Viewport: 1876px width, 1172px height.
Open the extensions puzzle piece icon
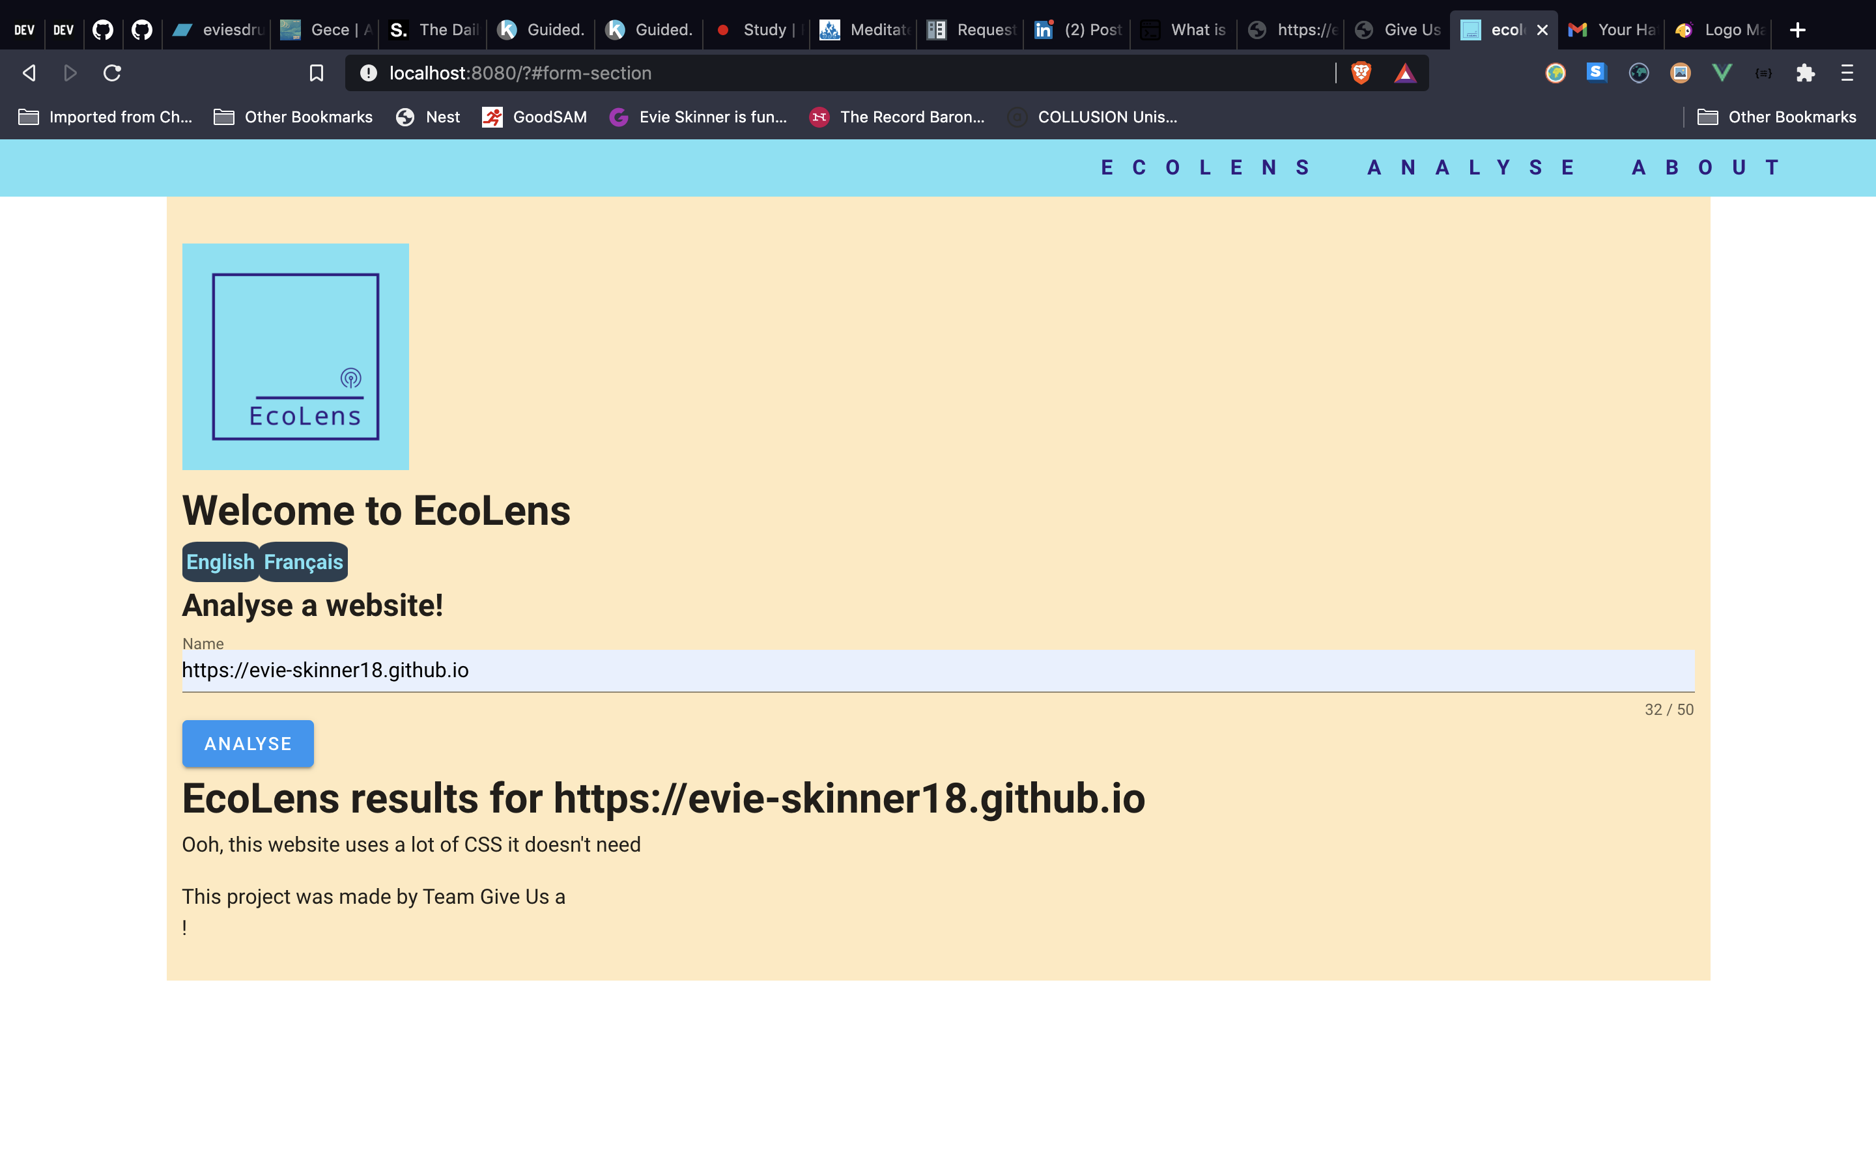1806,73
